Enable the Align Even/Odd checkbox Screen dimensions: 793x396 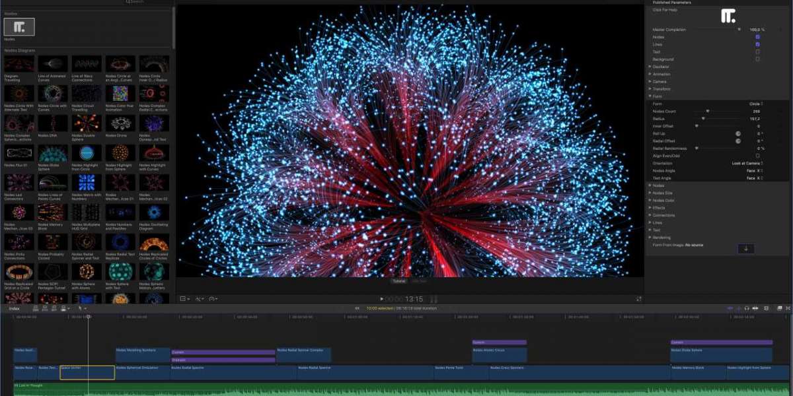point(757,156)
